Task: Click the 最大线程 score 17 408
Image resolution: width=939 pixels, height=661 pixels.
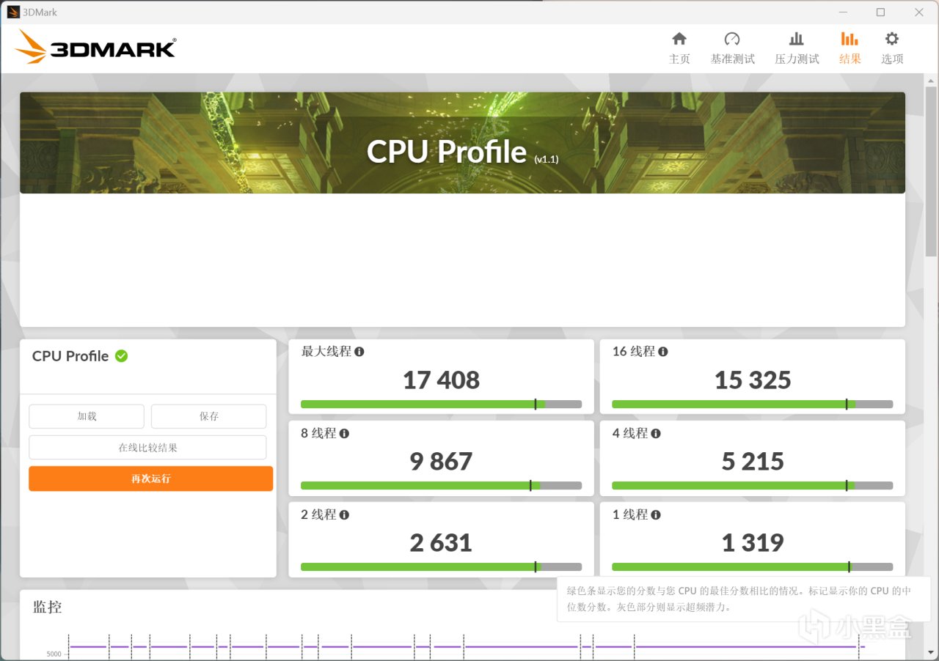Action: 441,380
